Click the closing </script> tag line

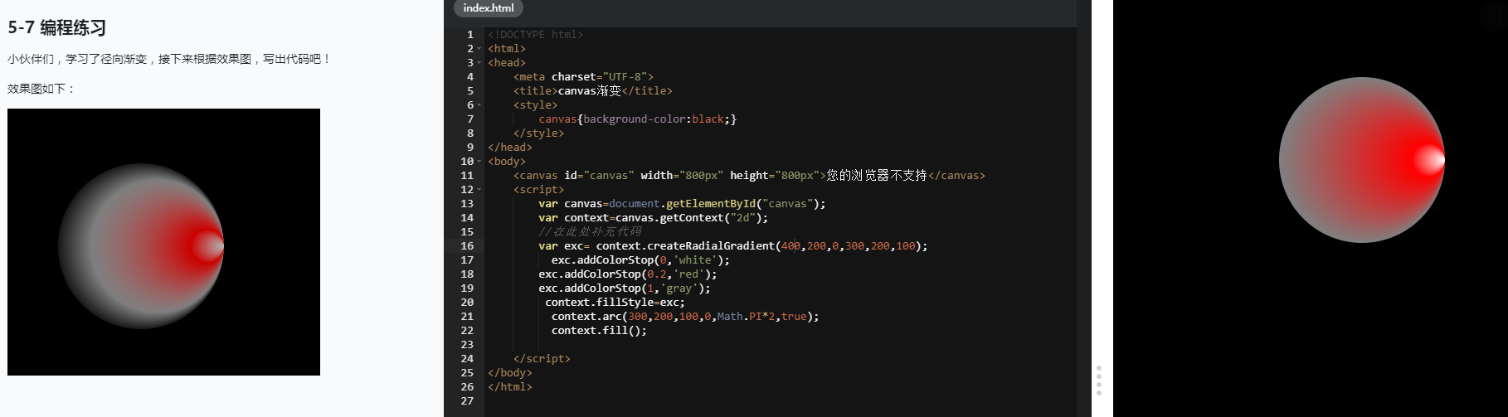tap(542, 359)
